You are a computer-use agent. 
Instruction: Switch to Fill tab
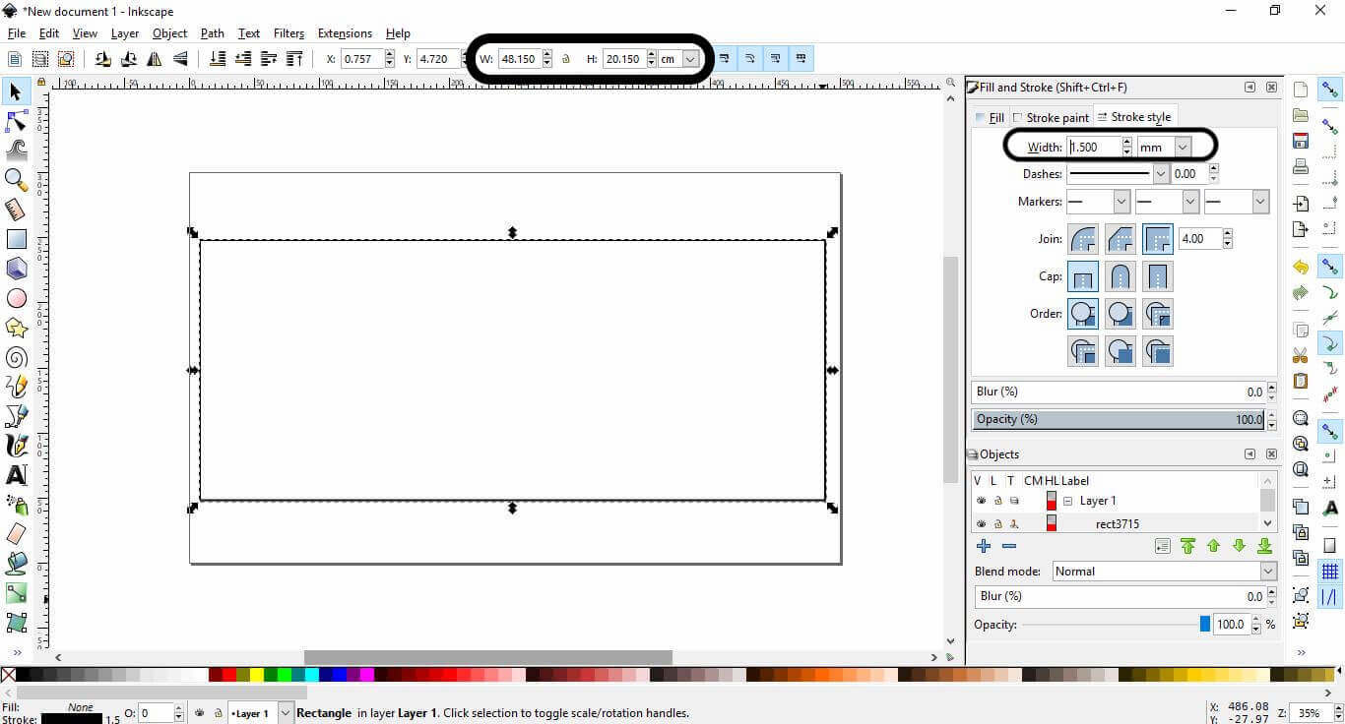point(990,117)
